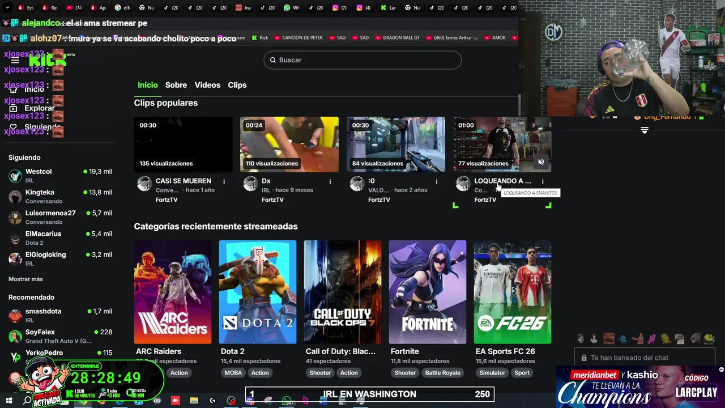Click the meridianbet kashio Champions ad banner
This screenshot has width=725, height=408.
[640, 386]
